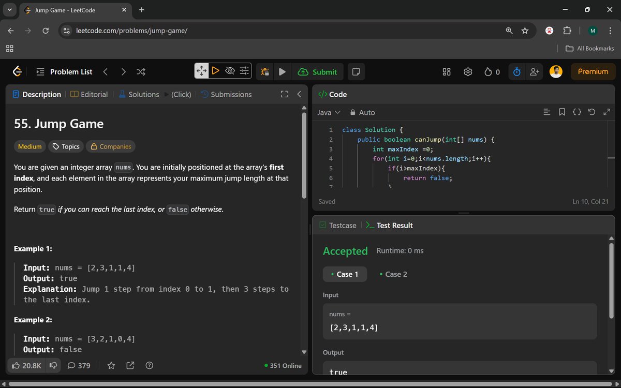This screenshot has width=621, height=388.
Task: Toggle the Auto lock setting
Action: [362, 112]
